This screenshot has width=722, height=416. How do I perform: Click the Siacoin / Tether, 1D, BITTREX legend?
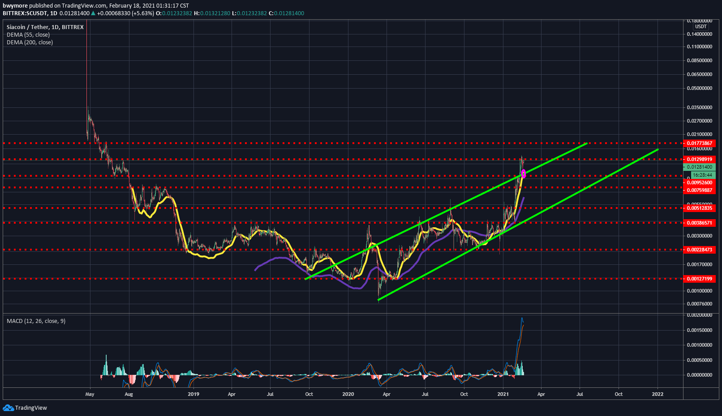click(x=45, y=27)
